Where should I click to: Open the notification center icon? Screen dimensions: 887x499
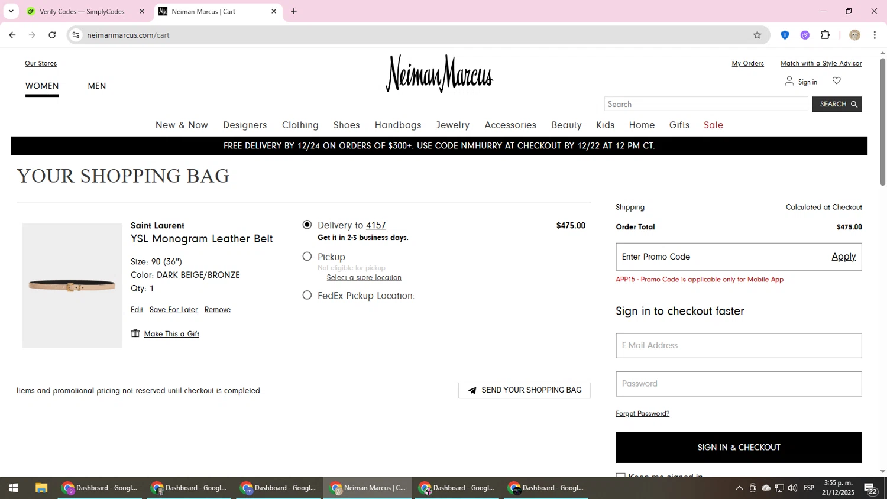tap(870, 488)
